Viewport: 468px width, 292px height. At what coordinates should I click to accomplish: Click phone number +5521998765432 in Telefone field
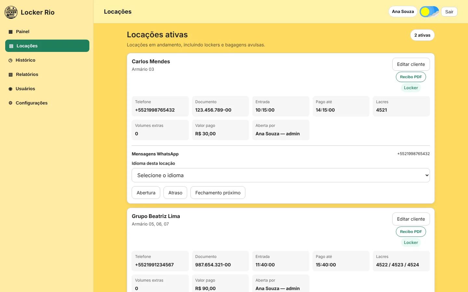click(x=155, y=110)
